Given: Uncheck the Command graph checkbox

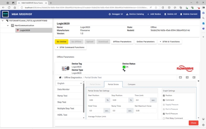Looking at the screenshot, I should (x=164, y=100).
